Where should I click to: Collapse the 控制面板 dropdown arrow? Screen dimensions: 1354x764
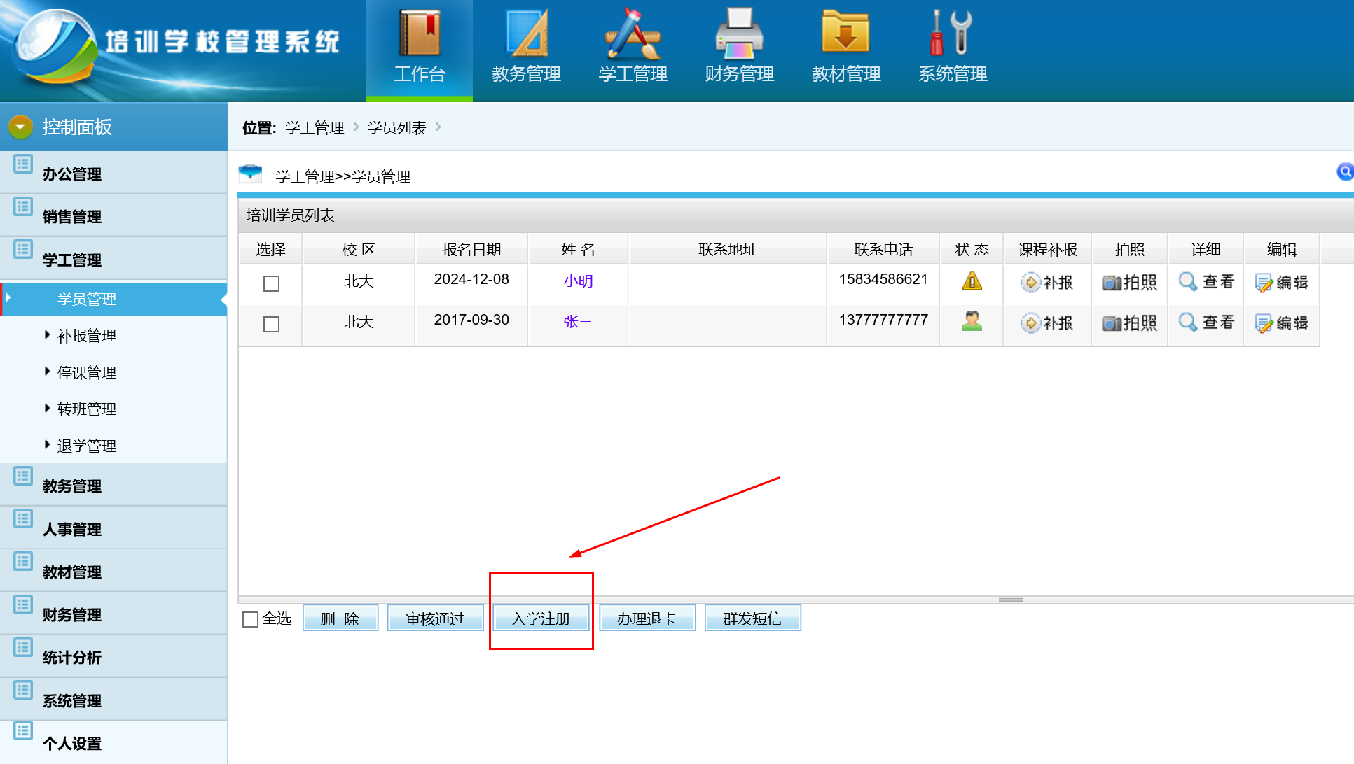[x=20, y=127]
